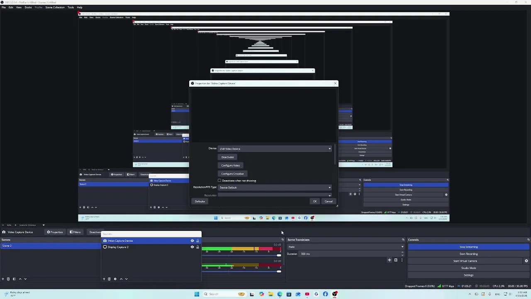Click Stop Streaming button
This screenshot has height=299, width=531.
468,247
